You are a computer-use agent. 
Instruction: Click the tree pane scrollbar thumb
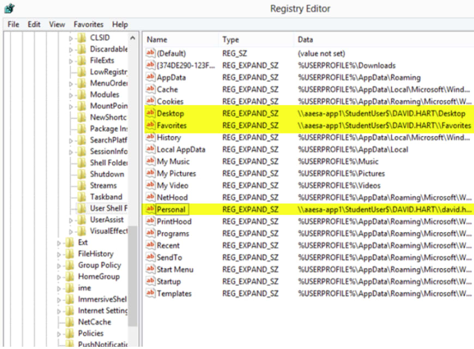(x=132, y=276)
